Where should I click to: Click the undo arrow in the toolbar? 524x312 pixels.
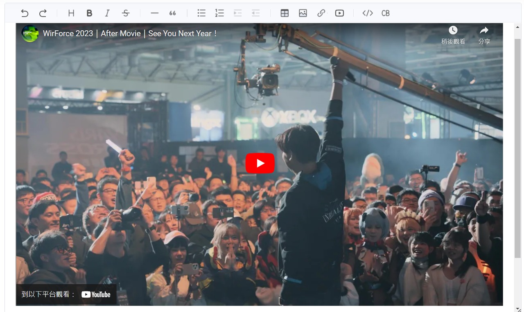[x=25, y=13]
